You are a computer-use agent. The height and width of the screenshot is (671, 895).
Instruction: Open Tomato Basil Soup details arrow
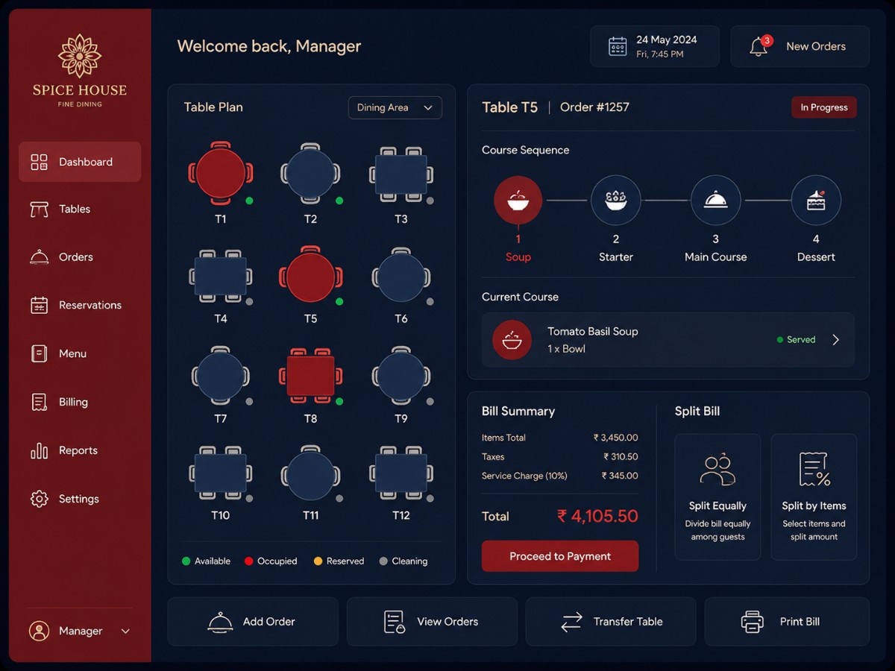click(835, 340)
